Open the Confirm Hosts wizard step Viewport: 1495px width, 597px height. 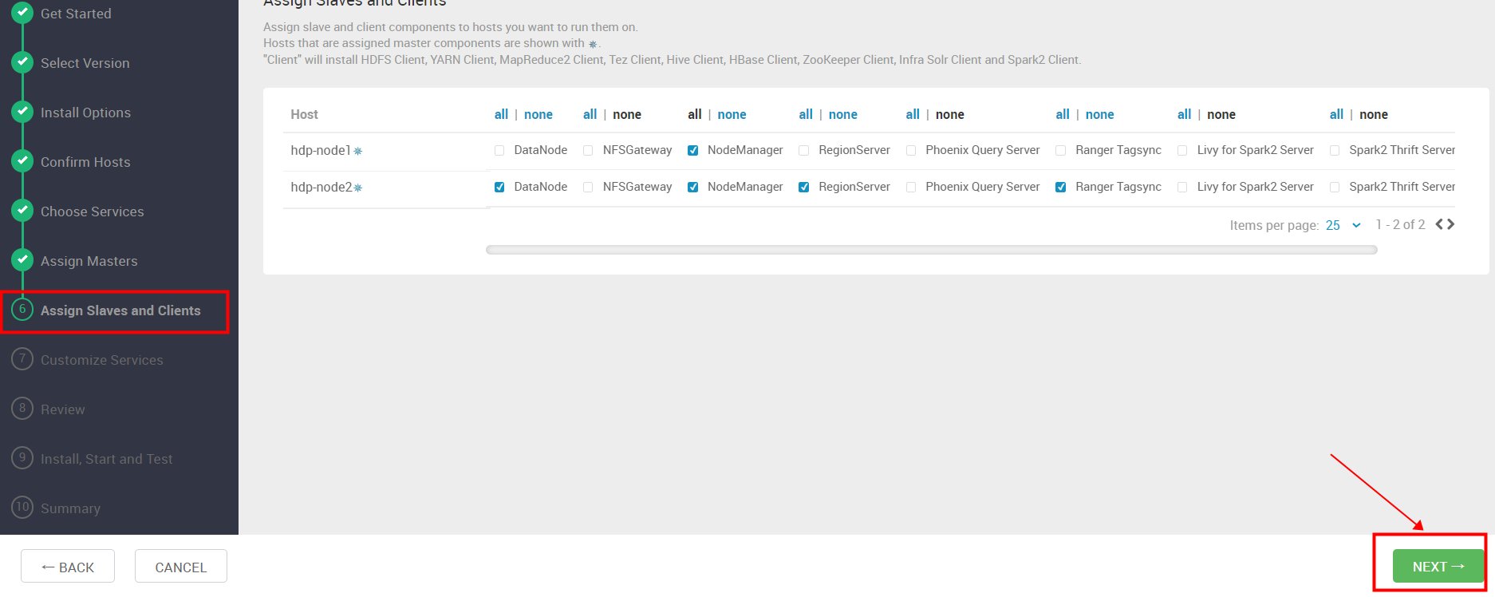(x=85, y=162)
